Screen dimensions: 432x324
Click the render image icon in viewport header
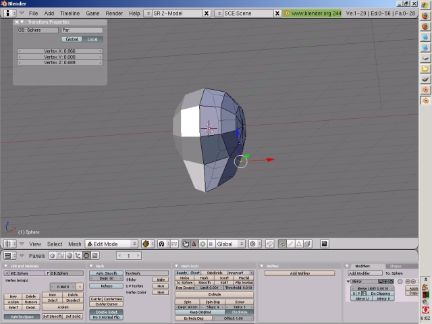point(324,244)
